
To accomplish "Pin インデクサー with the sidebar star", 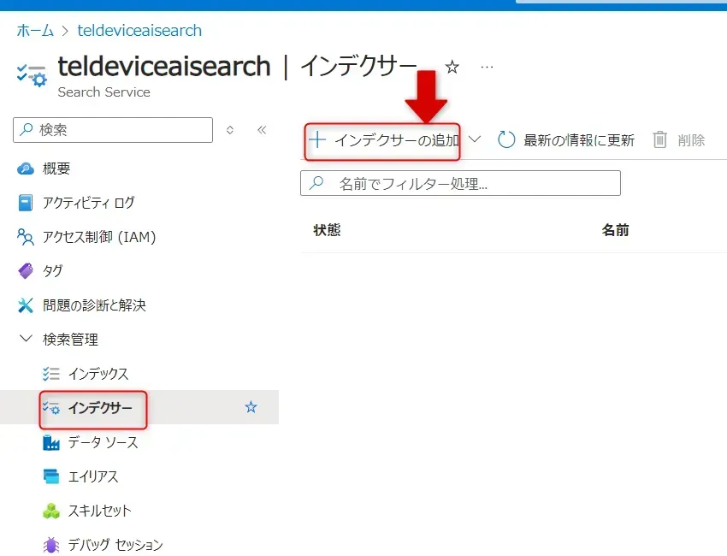I will coord(251,408).
